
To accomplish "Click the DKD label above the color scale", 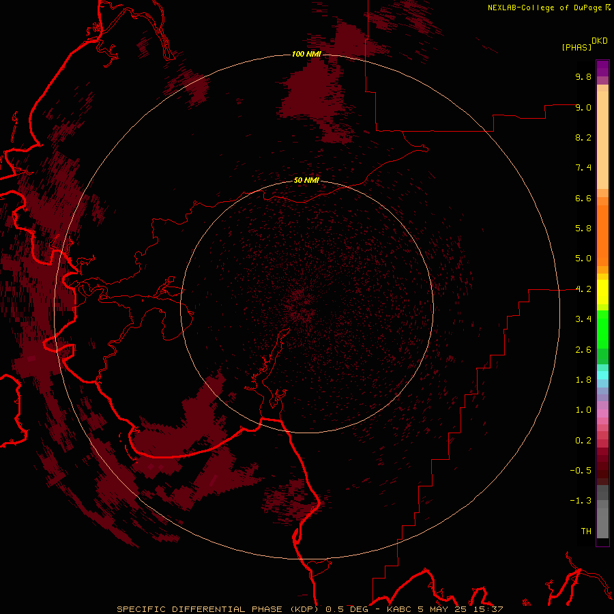I will tap(600, 41).
